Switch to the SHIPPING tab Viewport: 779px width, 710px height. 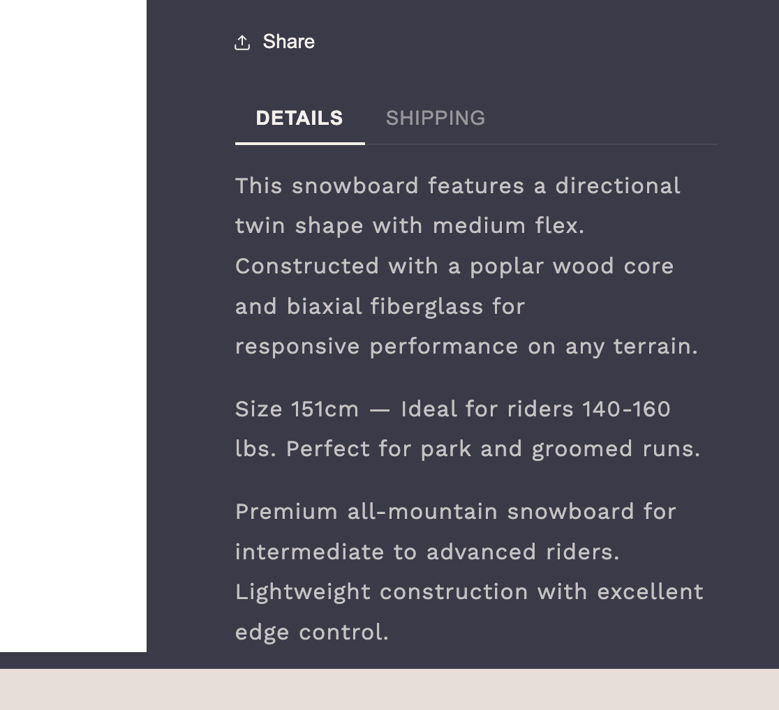click(436, 118)
